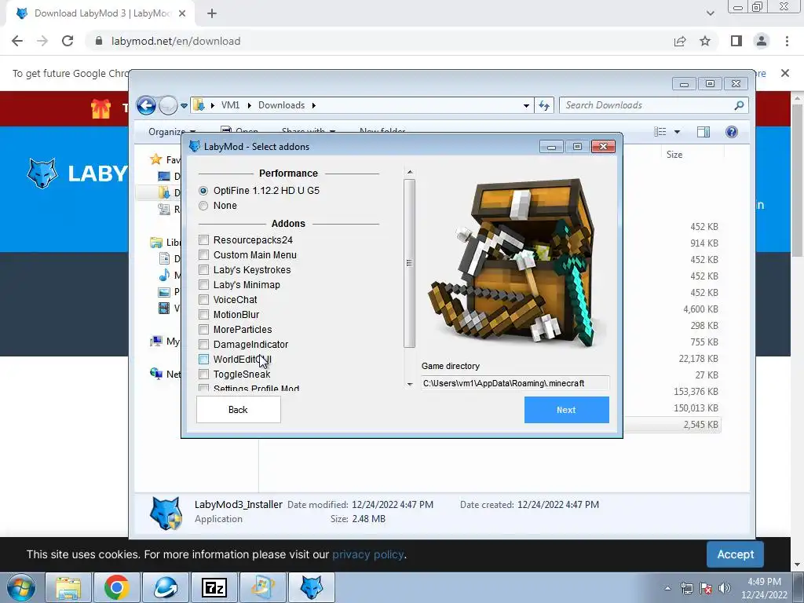The height and width of the screenshot is (603, 804).
Task: Tick the Laby's Keystrokes checkbox
Action: pyautogui.click(x=203, y=270)
